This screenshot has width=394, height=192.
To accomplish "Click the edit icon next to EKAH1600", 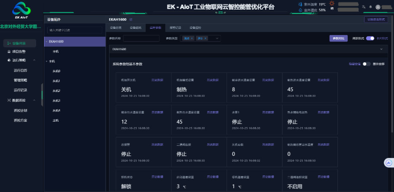I will click(131, 19).
